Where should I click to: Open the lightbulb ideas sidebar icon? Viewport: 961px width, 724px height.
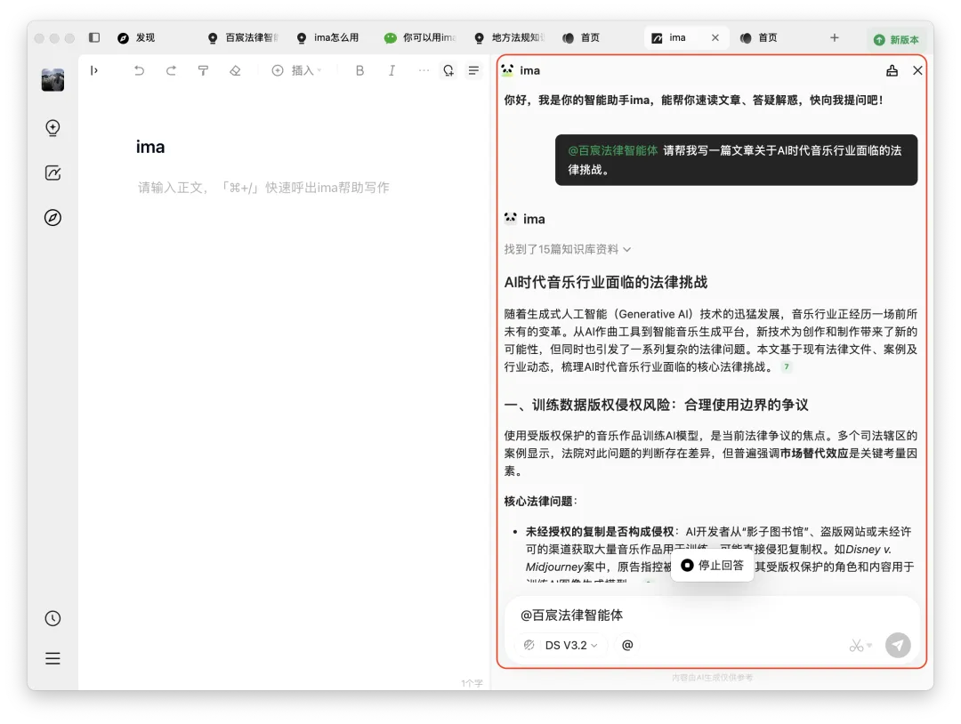click(52, 127)
